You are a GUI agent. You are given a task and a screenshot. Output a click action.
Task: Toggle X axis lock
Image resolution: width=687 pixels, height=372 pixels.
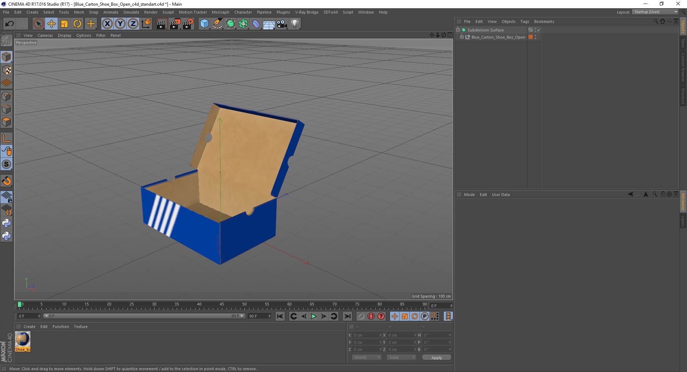(x=107, y=24)
